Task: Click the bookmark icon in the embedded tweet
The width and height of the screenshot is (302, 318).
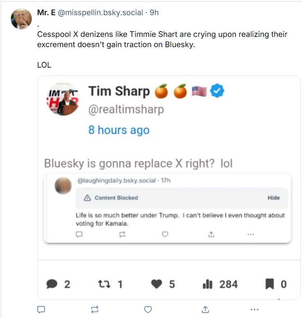Action: tap(270, 284)
